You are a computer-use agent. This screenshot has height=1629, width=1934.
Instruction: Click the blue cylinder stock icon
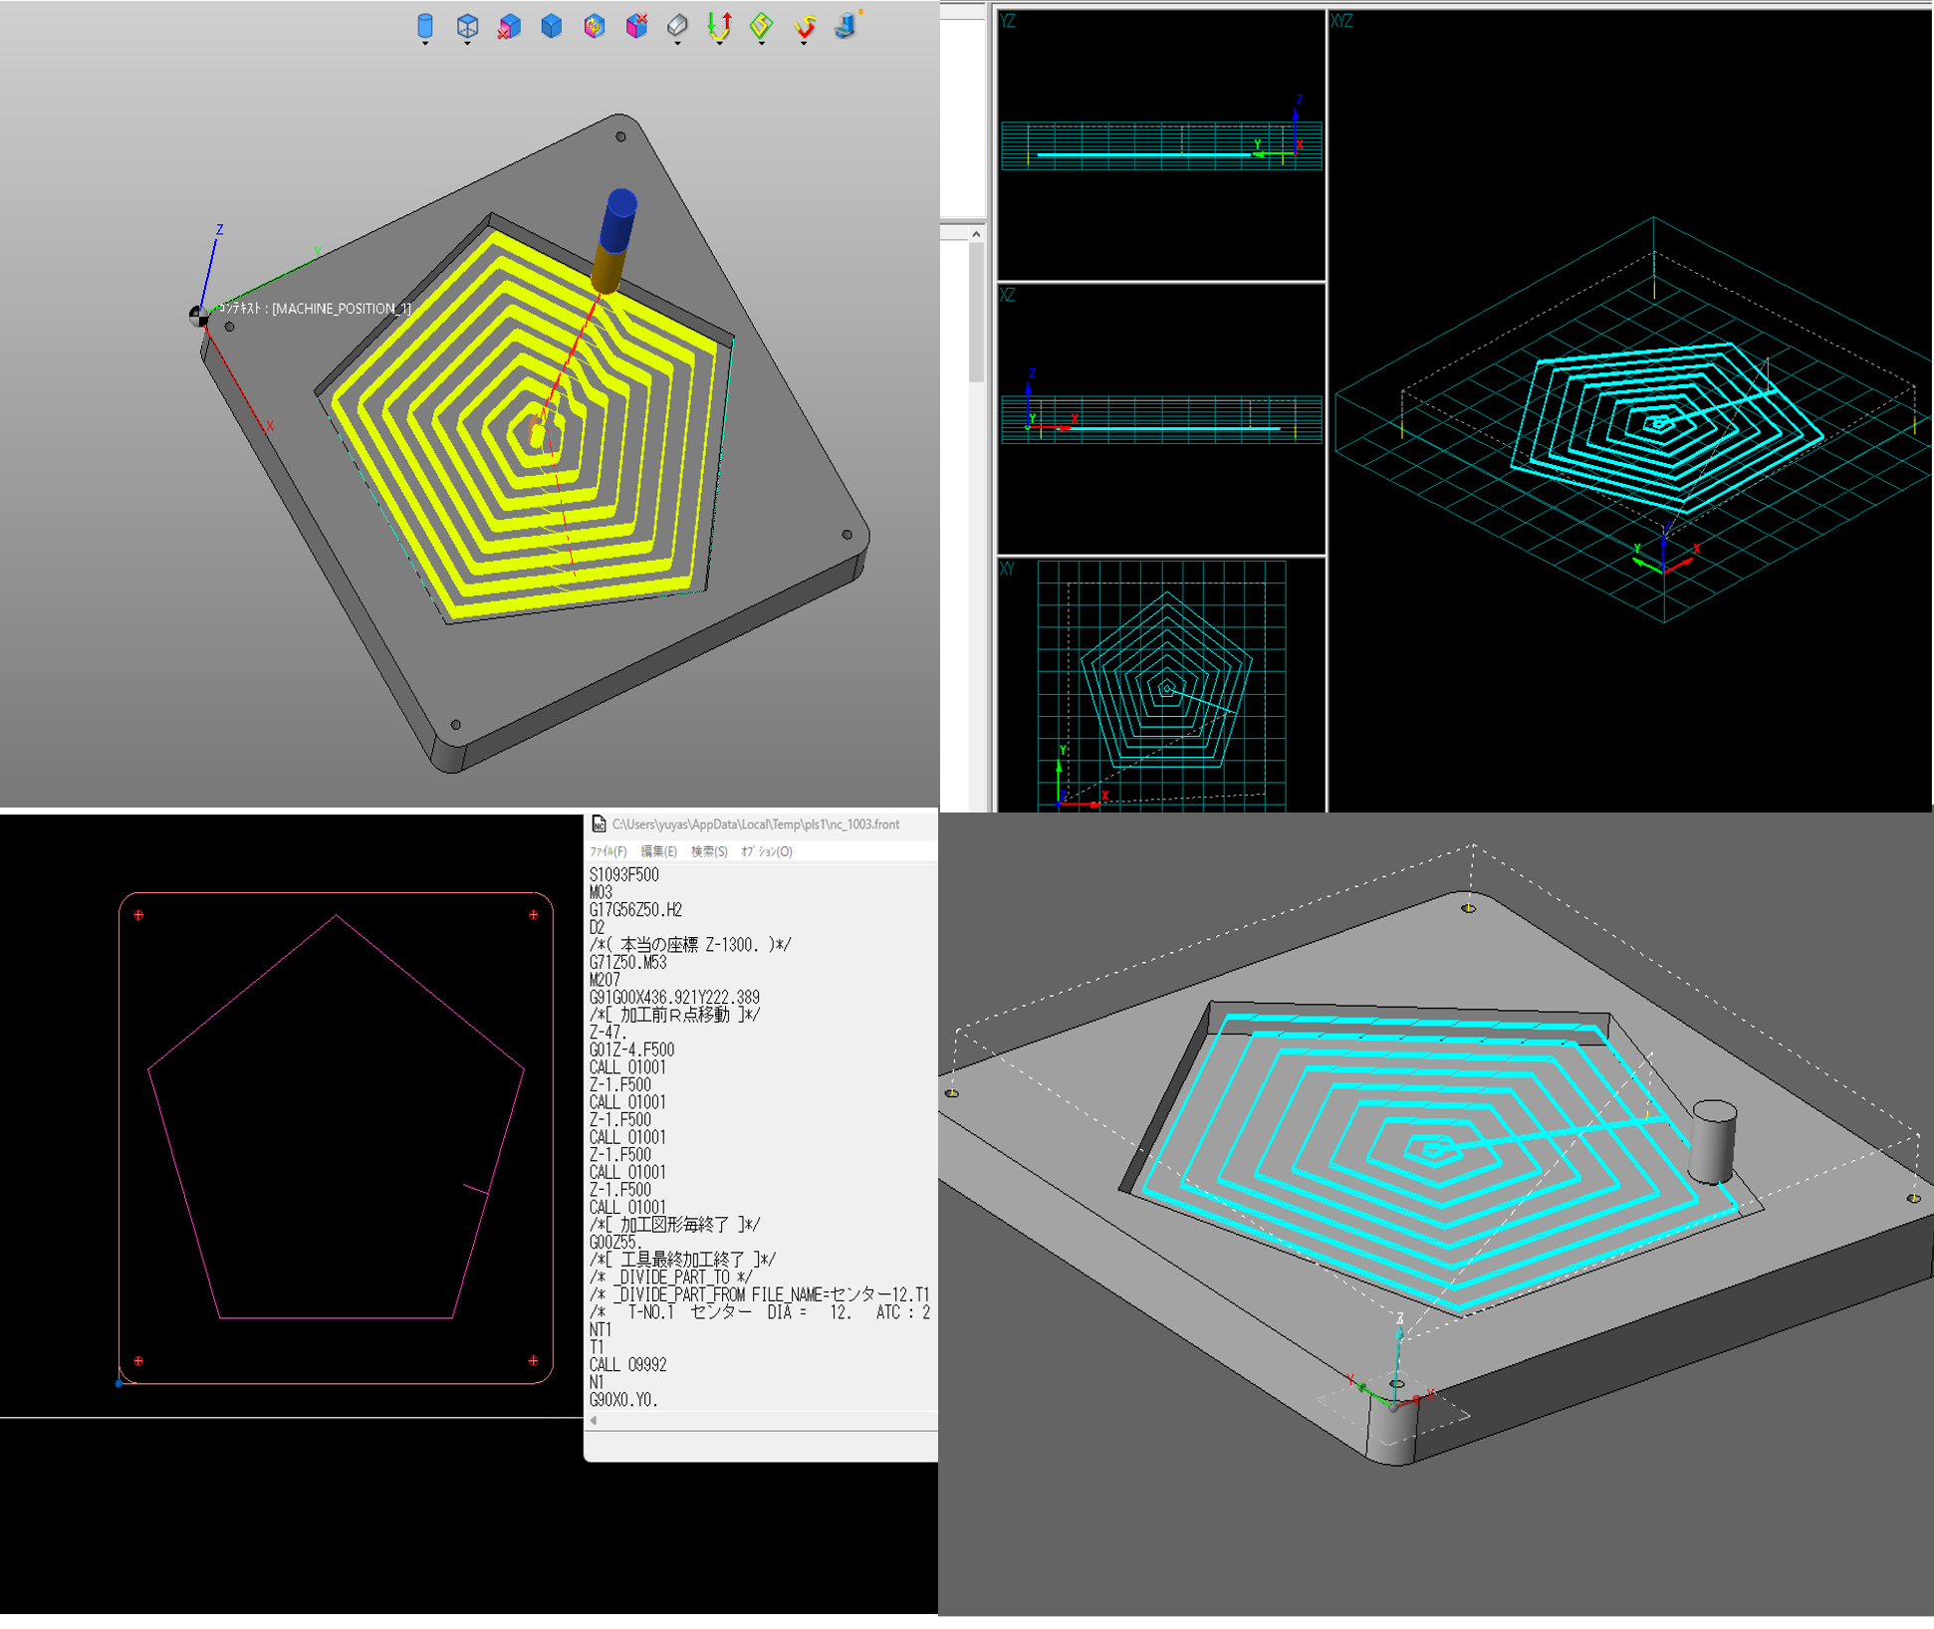(424, 25)
